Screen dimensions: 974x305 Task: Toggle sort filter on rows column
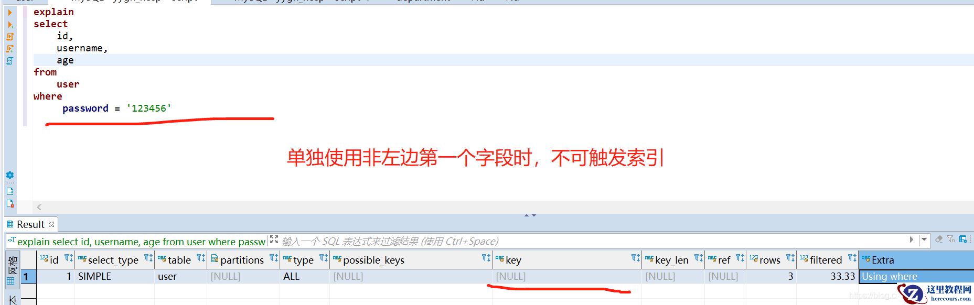pyautogui.click(x=790, y=258)
